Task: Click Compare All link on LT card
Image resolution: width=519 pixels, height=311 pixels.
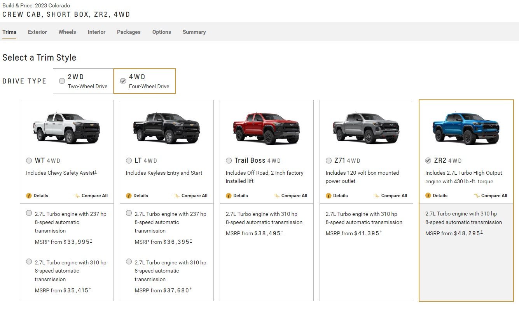Action: pyautogui.click(x=194, y=196)
